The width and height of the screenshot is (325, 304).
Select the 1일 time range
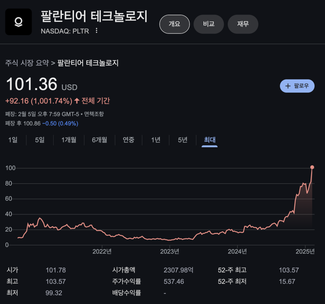(13, 140)
